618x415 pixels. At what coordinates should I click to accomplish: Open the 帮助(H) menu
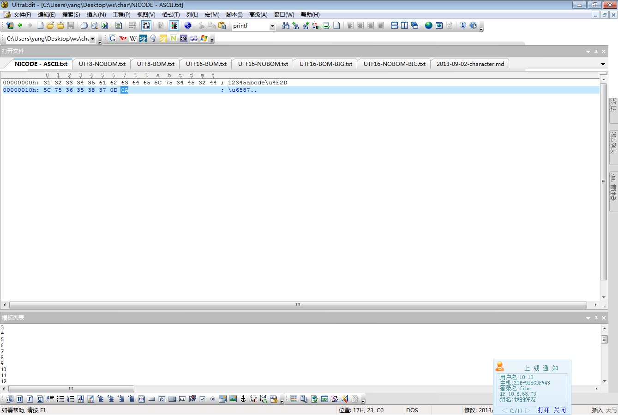pos(310,15)
